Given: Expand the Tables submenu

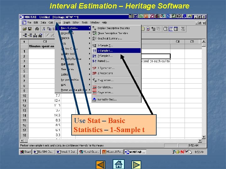Looking at the screenshot, I should tap(73, 74).
